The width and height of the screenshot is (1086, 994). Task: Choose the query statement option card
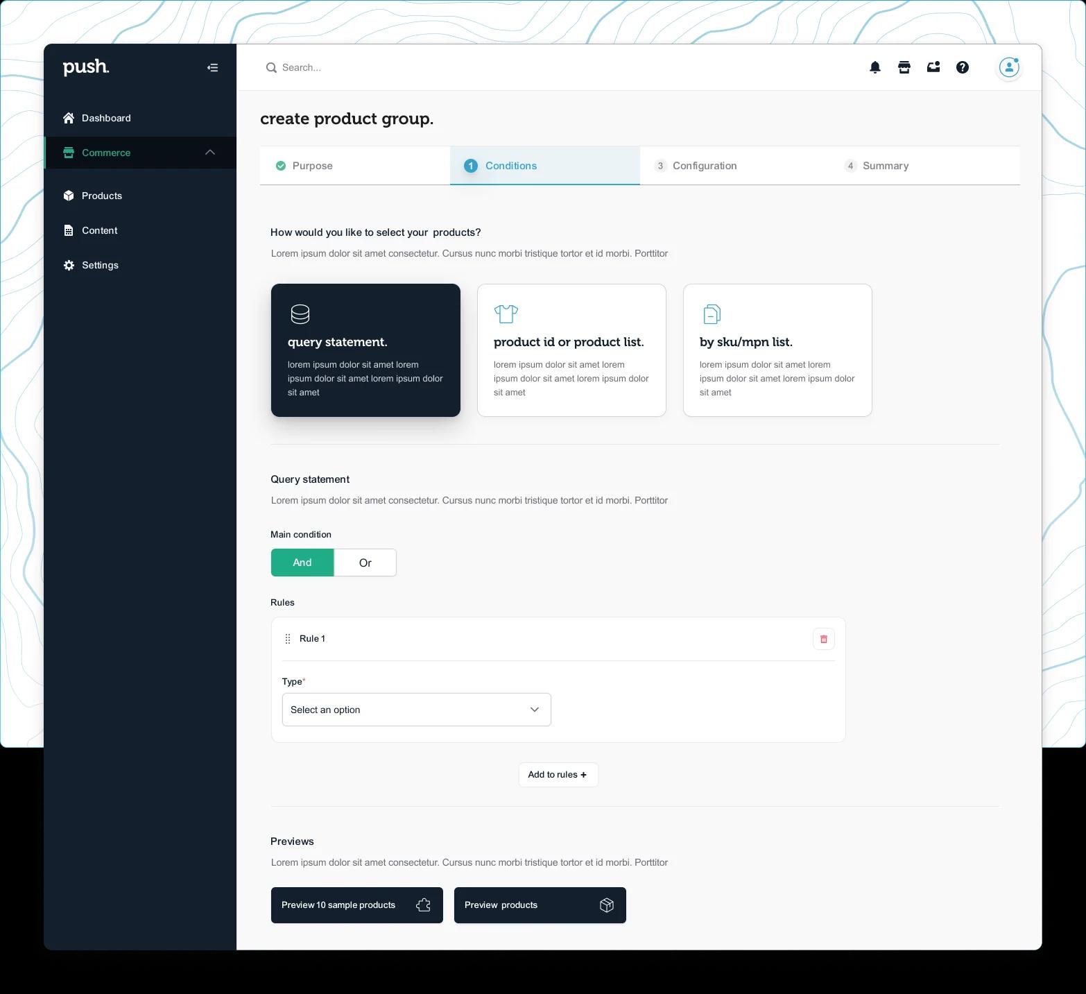tap(365, 350)
